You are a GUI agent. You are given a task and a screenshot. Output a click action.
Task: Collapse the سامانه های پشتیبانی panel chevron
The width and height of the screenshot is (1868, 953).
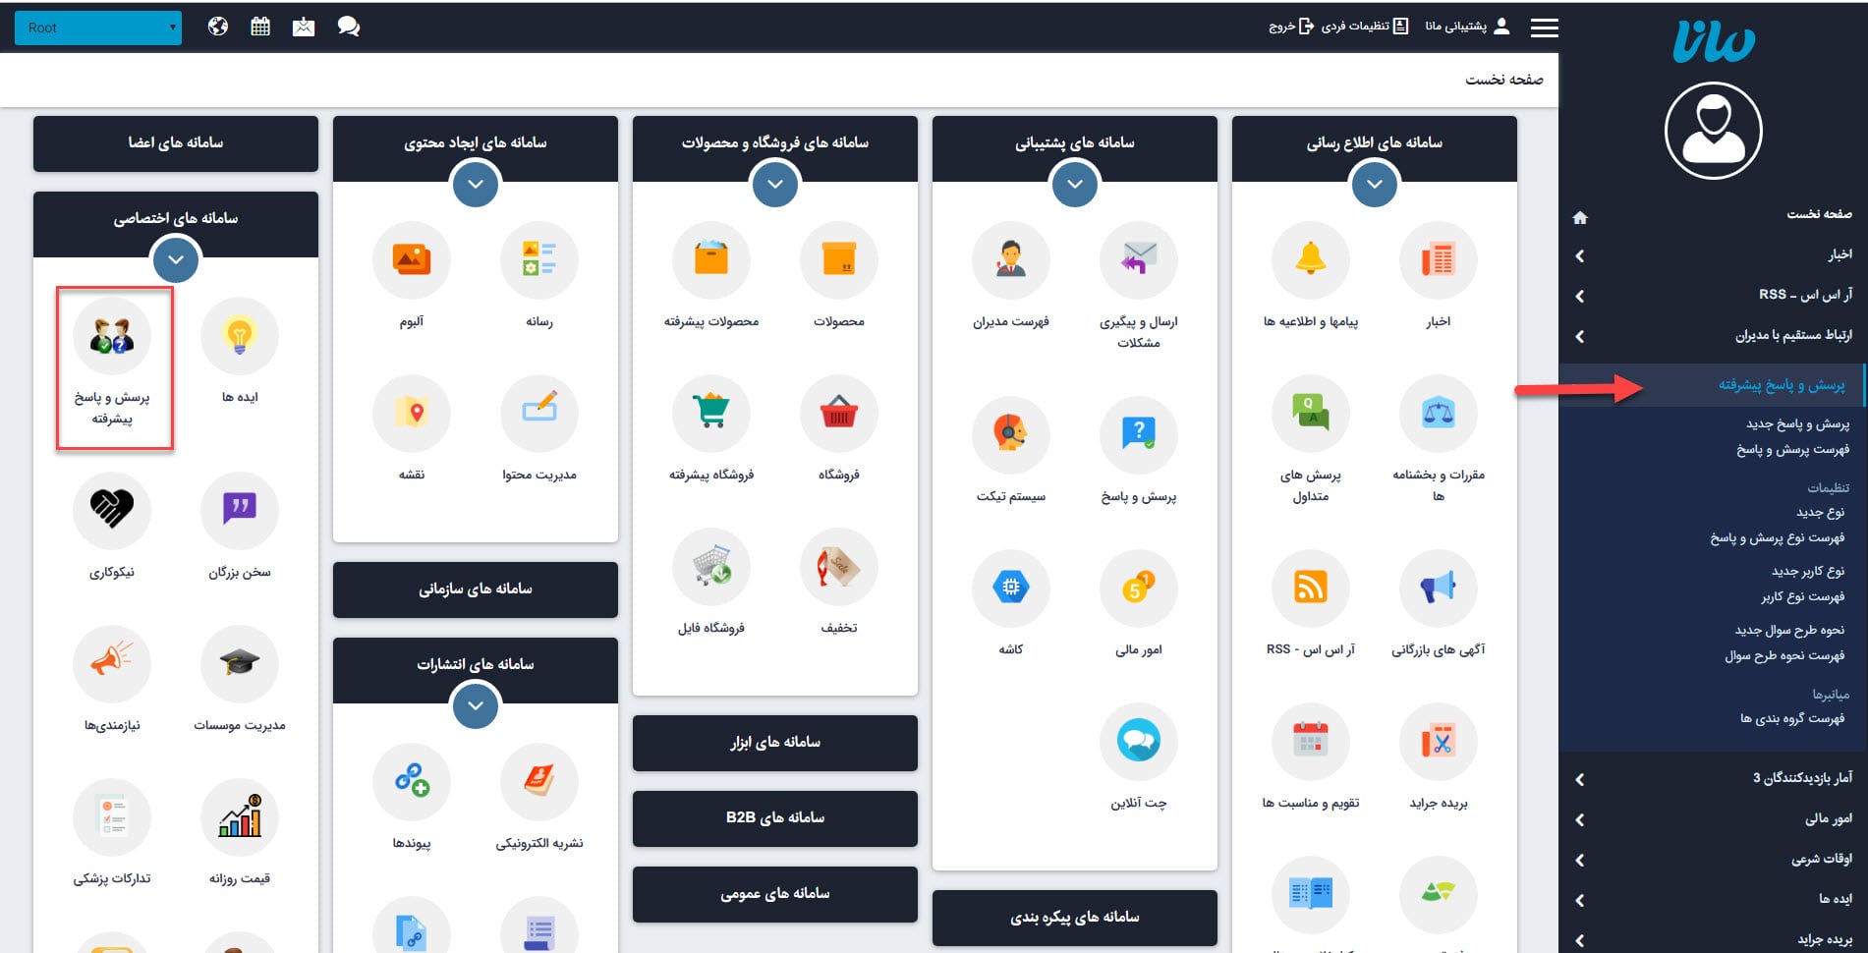tap(1074, 185)
